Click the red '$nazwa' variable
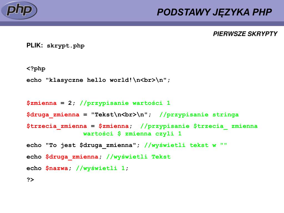 pyautogui.click(x=57, y=168)
